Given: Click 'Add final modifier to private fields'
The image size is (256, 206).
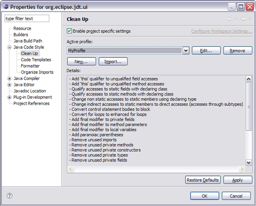Looking at the screenshot, I should (x=102, y=119).
